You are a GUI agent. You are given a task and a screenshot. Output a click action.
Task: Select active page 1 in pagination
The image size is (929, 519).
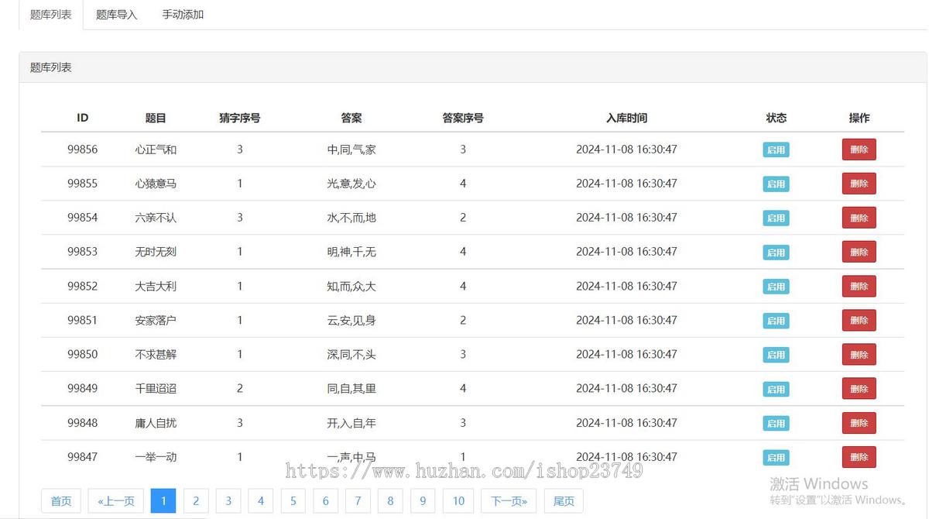click(163, 501)
